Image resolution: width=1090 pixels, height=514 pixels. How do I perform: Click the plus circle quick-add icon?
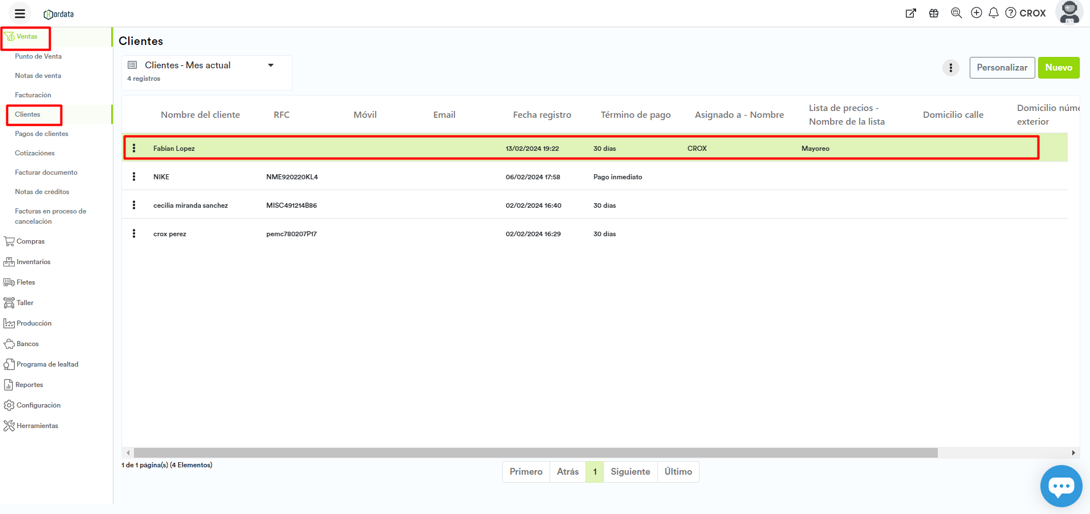click(x=977, y=13)
